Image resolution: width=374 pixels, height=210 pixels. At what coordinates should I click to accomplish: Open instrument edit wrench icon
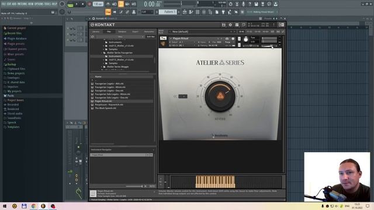coord(163,38)
